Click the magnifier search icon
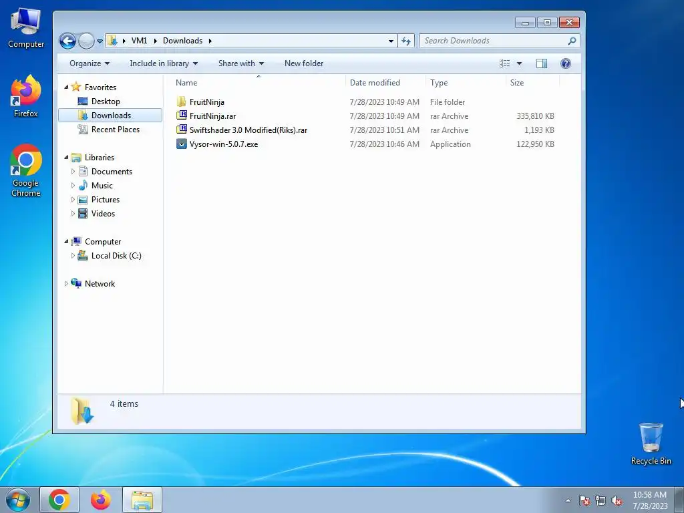The image size is (684, 513). click(572, 41)
